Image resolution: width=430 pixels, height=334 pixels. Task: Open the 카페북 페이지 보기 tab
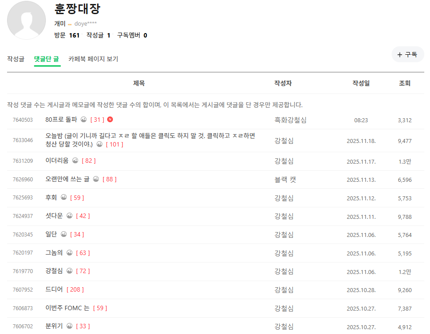click(93, 59)
